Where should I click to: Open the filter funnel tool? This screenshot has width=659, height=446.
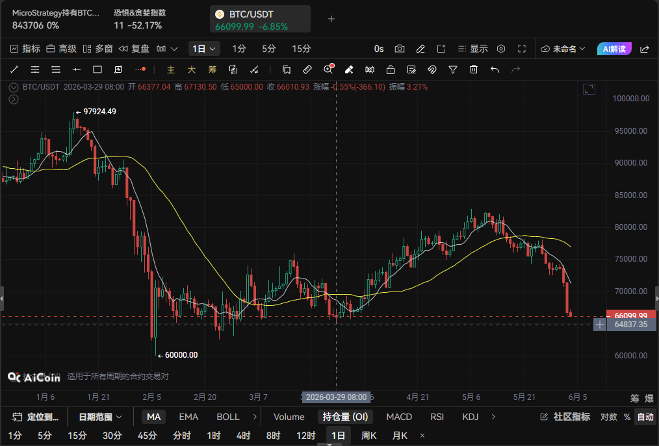(452, 69)
